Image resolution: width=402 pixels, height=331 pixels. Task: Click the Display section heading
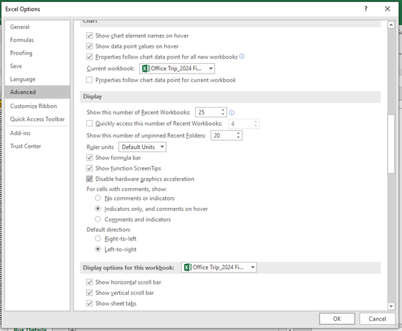click(92, 97)
